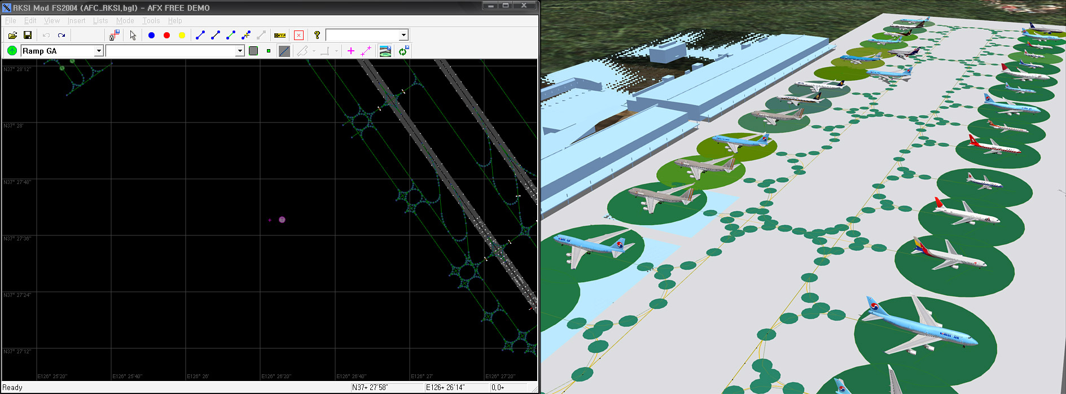Open the Ramp GA dropdown
The height and width of the screenshot is (394, 1066).
pos(99,51)
